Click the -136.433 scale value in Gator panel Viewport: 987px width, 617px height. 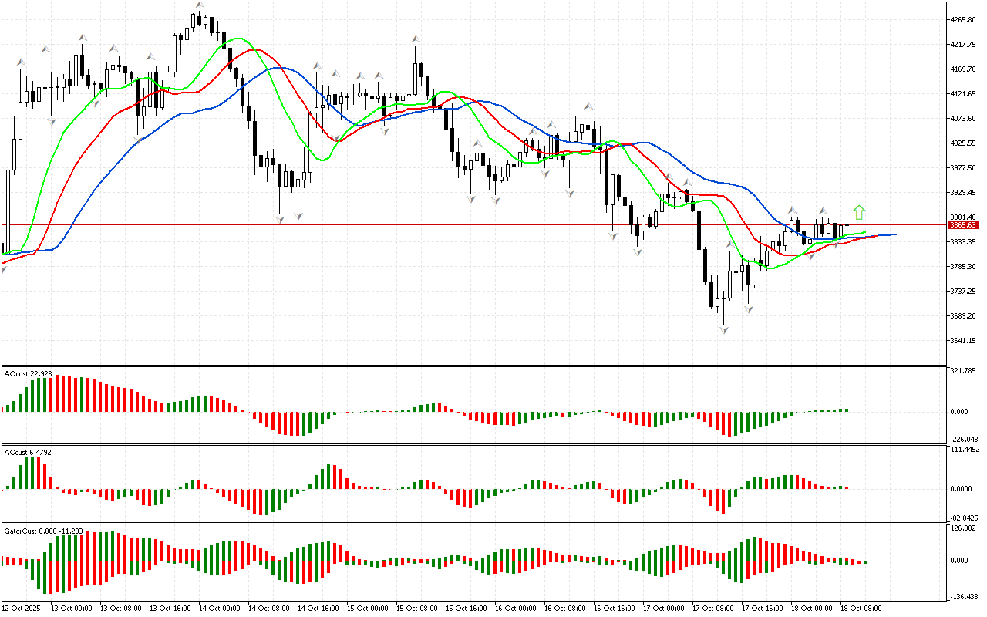(x=965, y=596)
